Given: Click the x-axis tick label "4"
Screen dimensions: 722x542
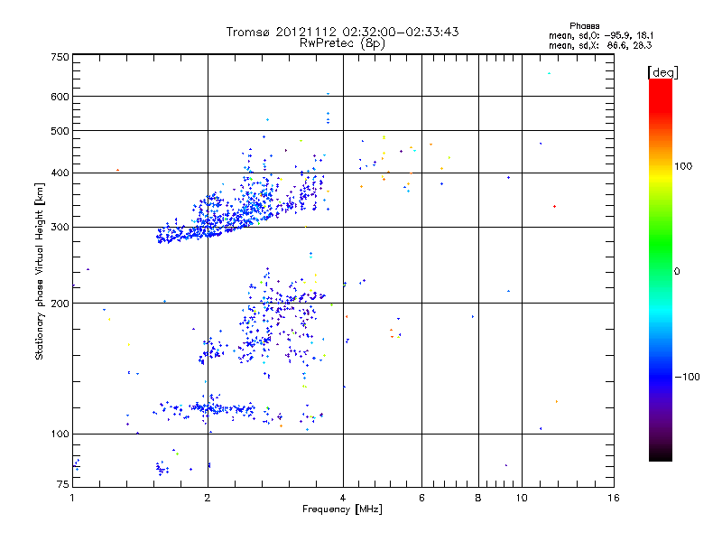Looking at the screenshot, I should click(x=343, y=498).
